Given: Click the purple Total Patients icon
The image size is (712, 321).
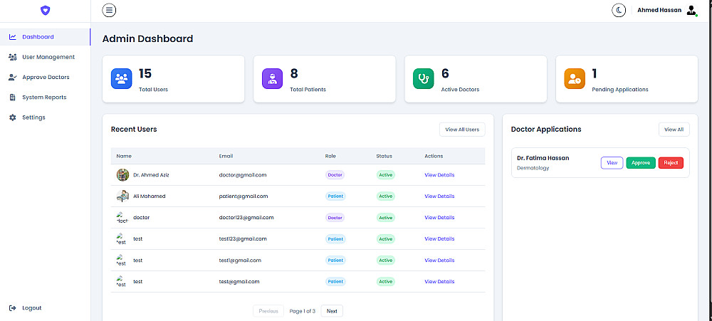Looking at the screenshot, I should click(273, 78).
